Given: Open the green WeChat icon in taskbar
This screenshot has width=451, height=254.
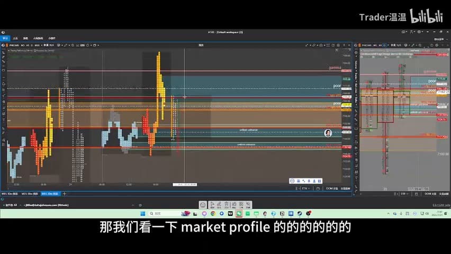Looking at the screenshot, I should click(239, 213).
